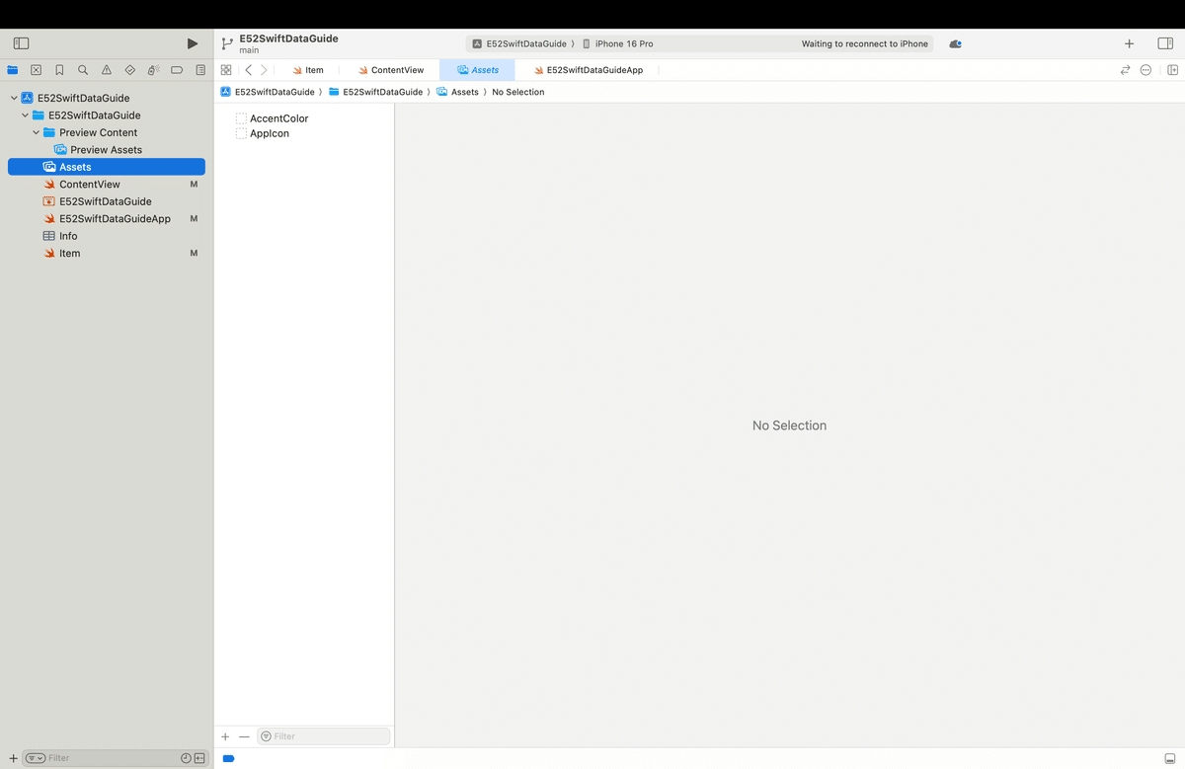Image resolution: width=1185 pixels, height=769 pixels.
Task: Click the plus Library button in toolbar
Action: click(x=1129, y=43)
